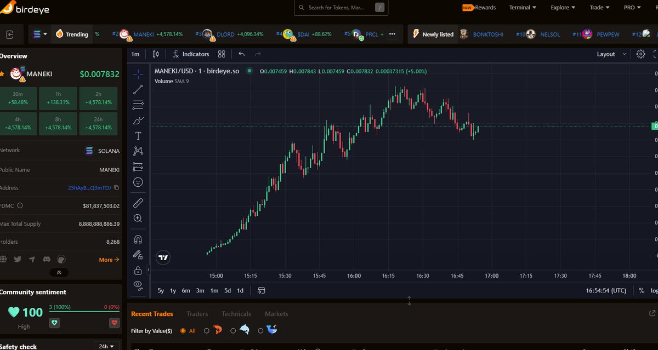Image resolution: width=658 pixels, height=350 pixels.
Task: Open the Trade dropdown menu
Action: coord(600,8)
